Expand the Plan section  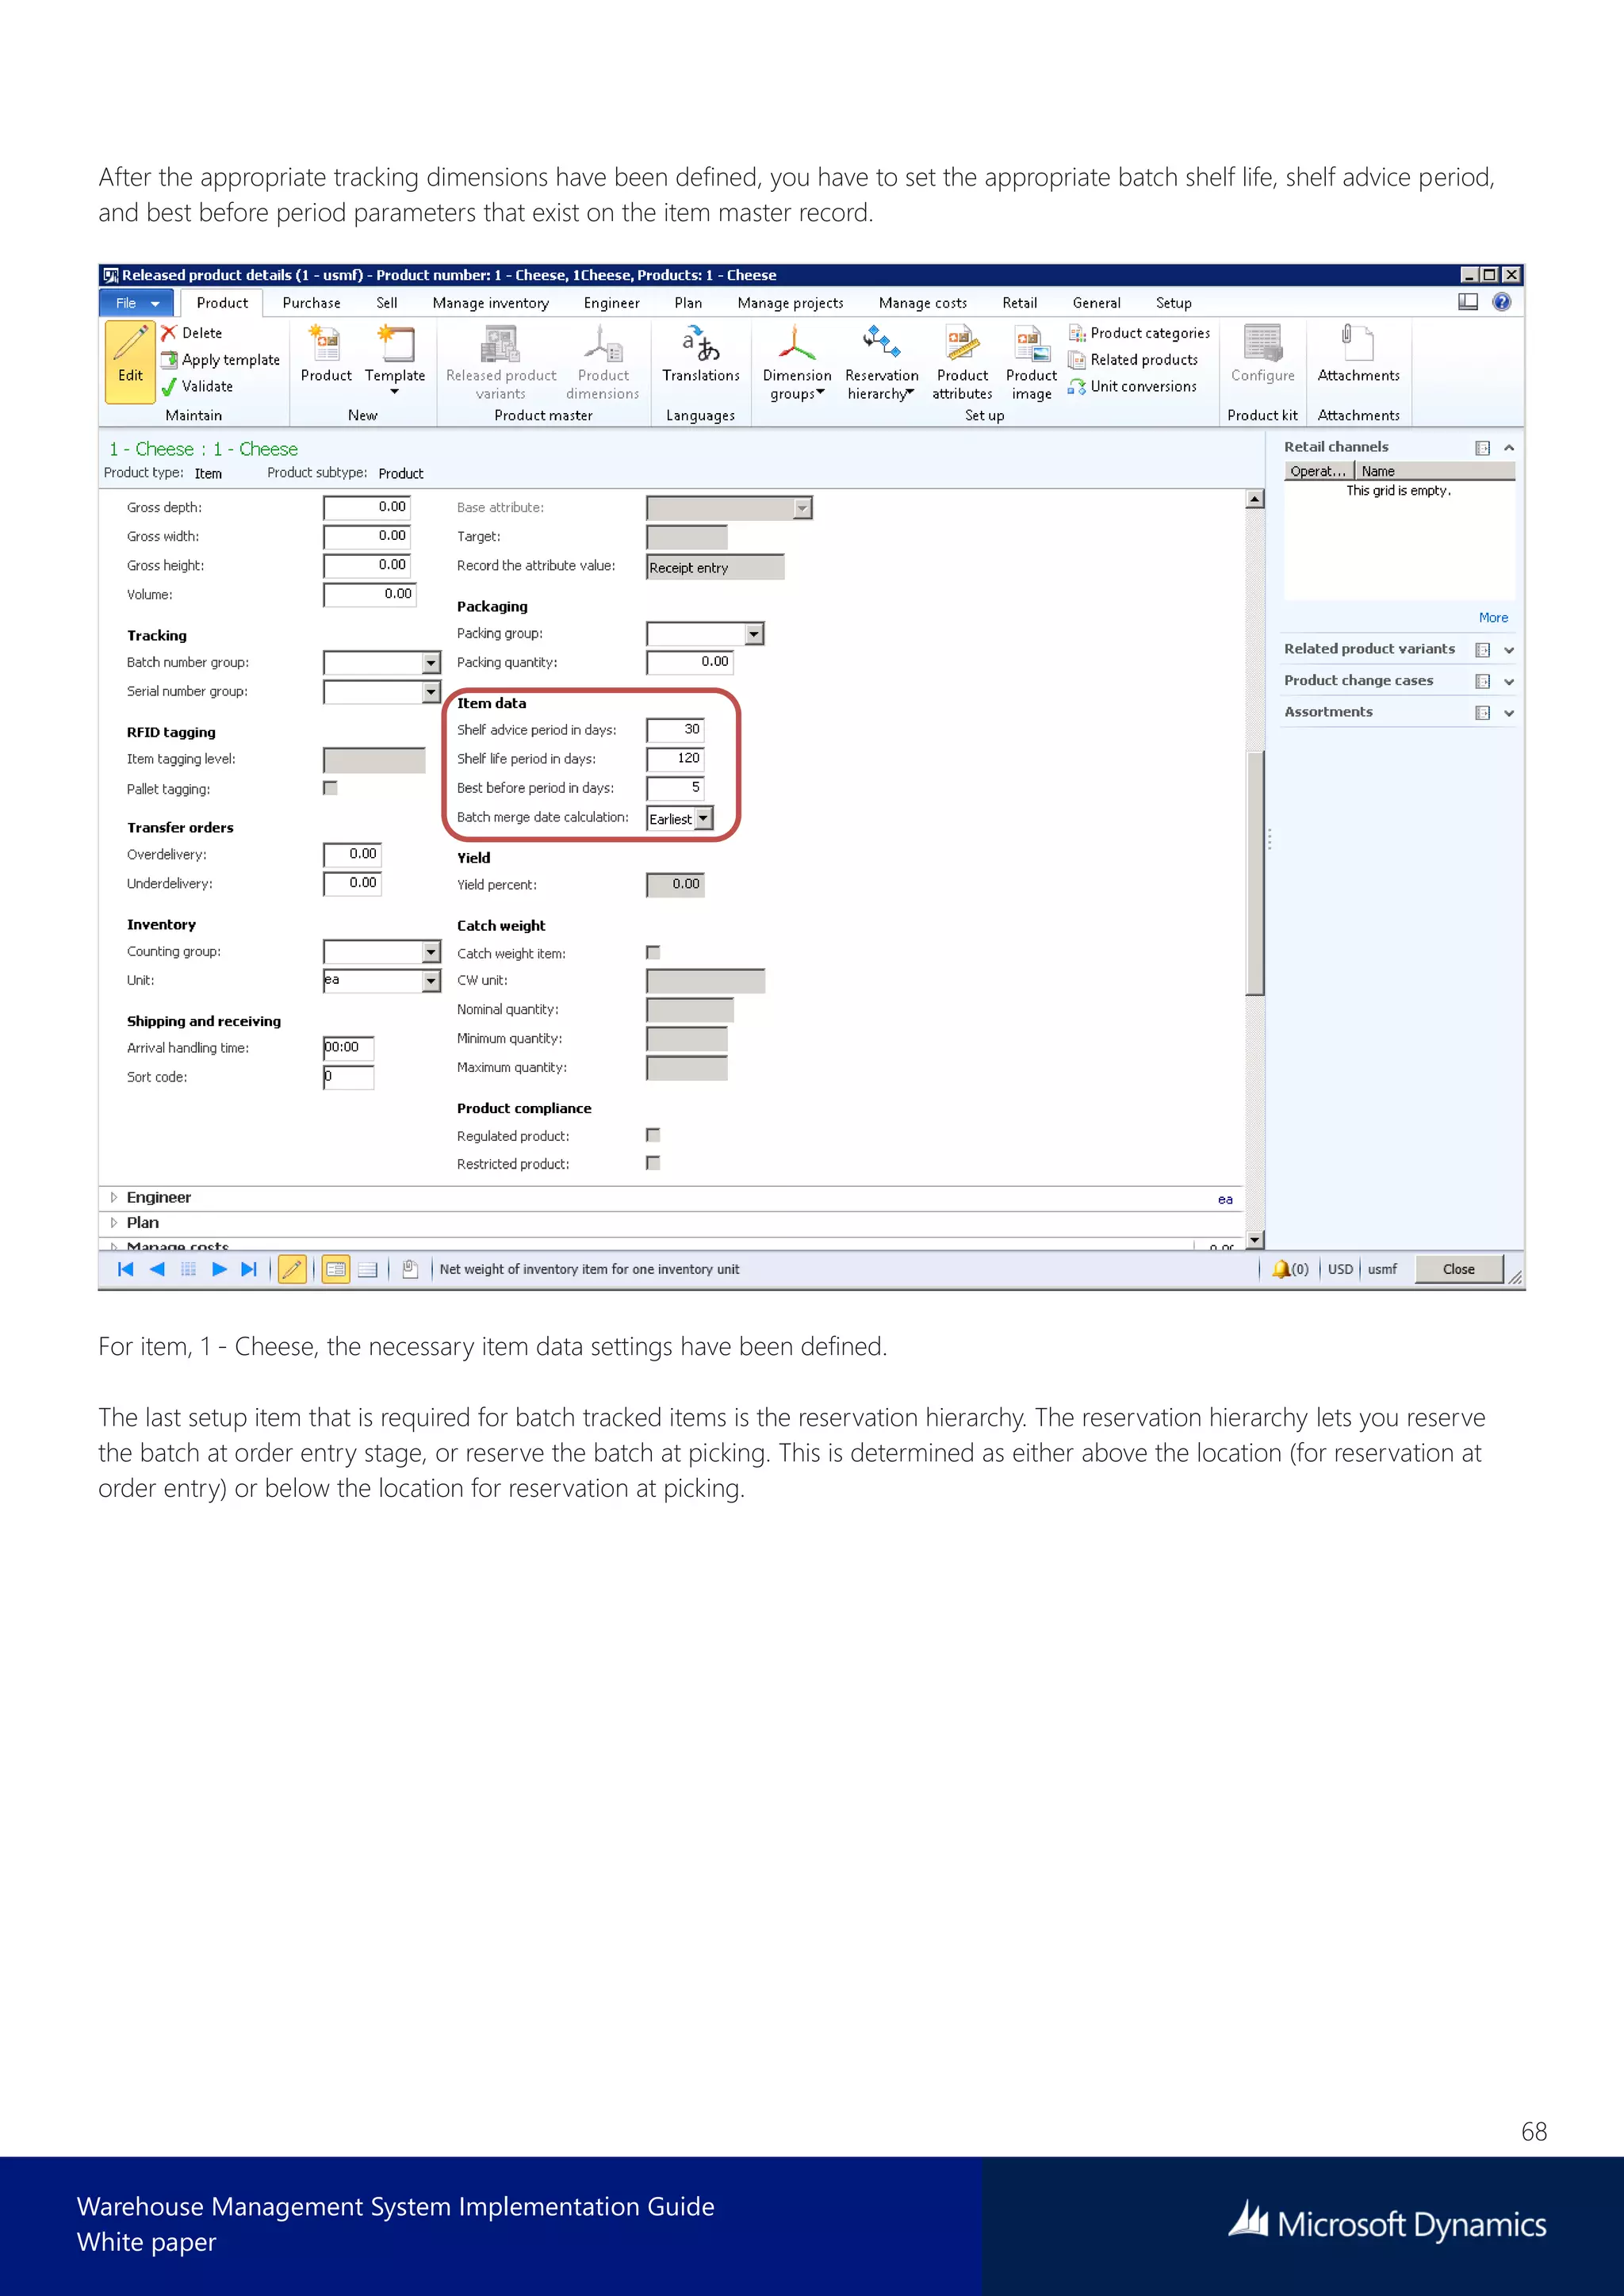pyautogui.click(x=114, y=1222)
